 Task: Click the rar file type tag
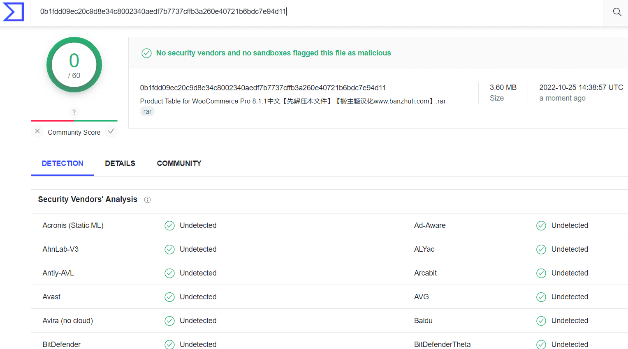(147, 112)
